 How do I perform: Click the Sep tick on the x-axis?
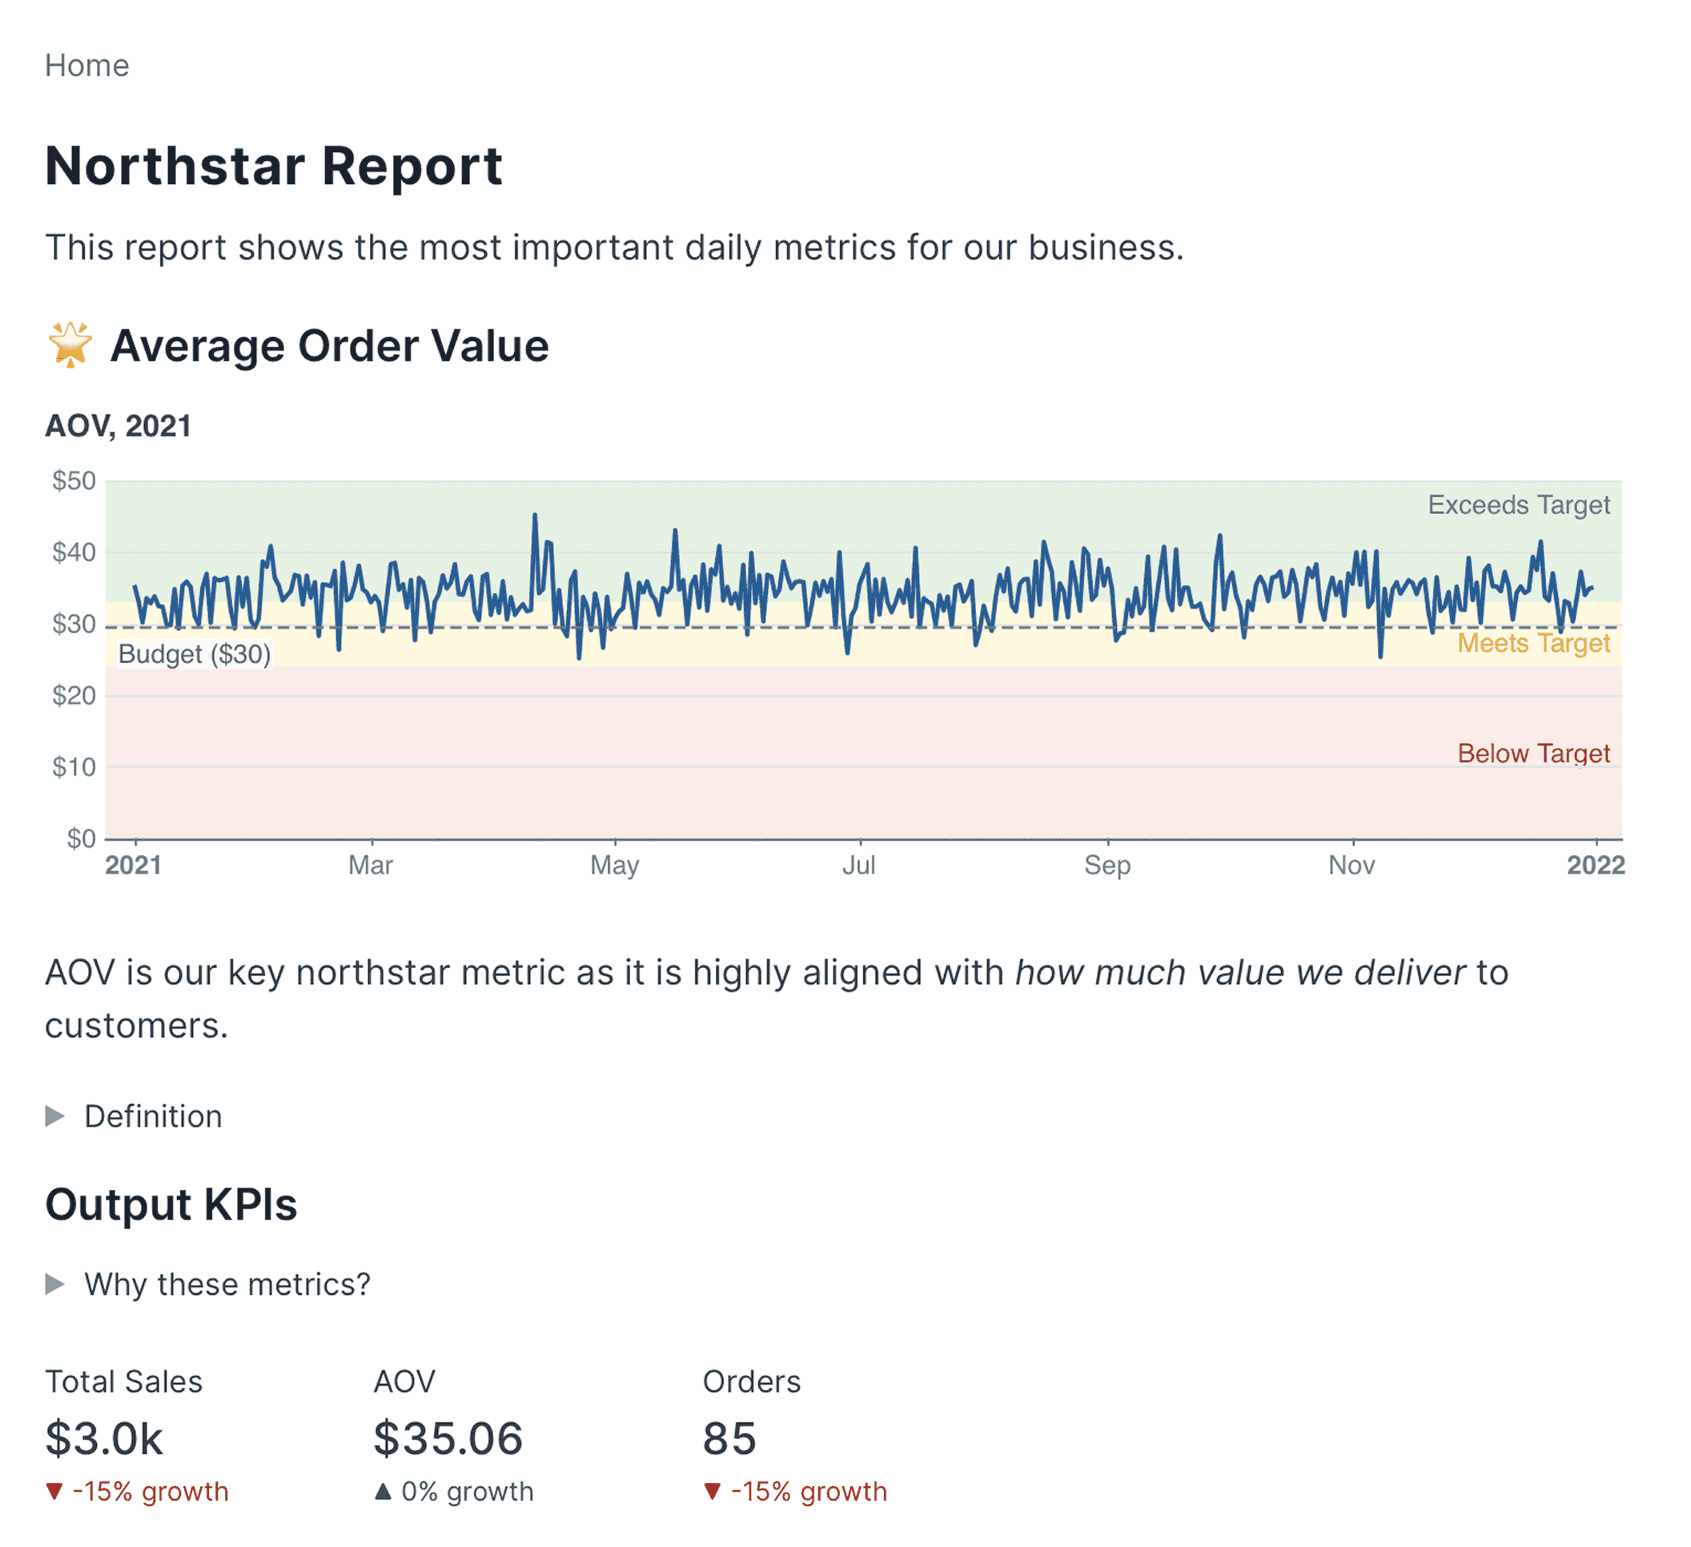coord(1107,865)
